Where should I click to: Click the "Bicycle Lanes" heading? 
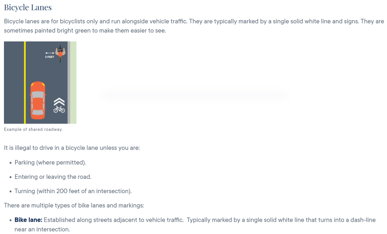pos(28,7)
